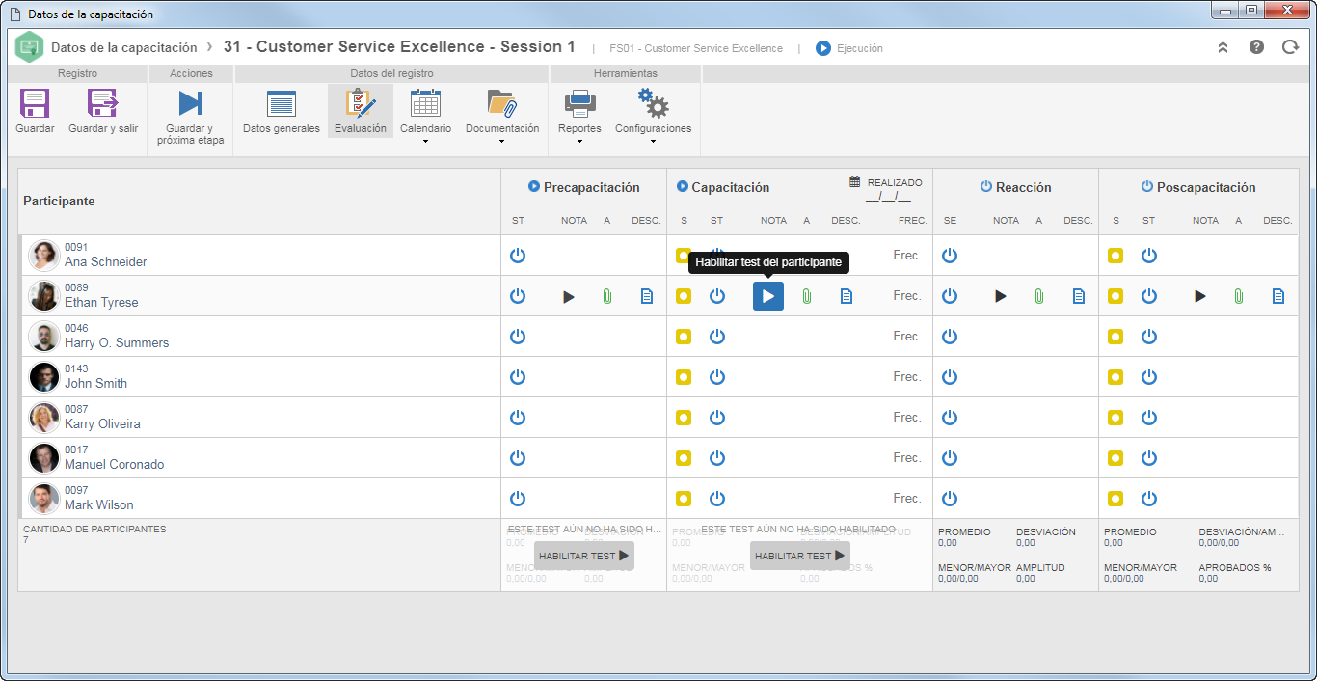The width and height of the screenshot is (1317, 681).
Task: Open Ethan Tyrese's Reacción description document icon
Action: tap(1079, 296)
